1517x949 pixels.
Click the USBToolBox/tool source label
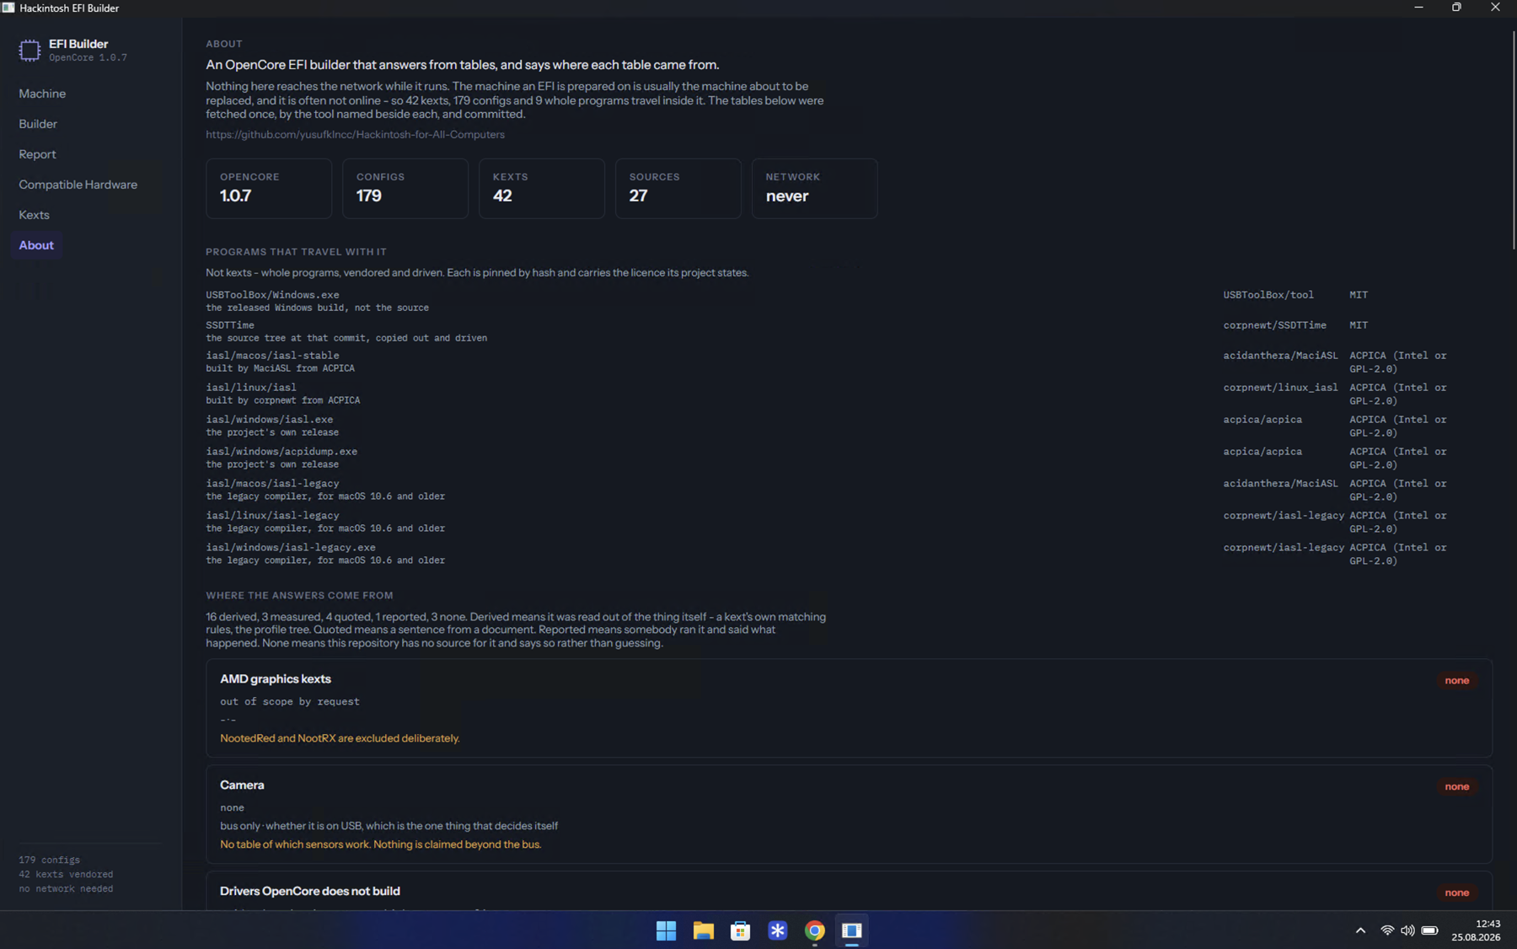tap(1268, 295)
